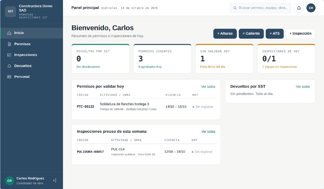Open the Inspecciones de hoy summary card
The height and width of the screenshot is (189, 324).
286,59
